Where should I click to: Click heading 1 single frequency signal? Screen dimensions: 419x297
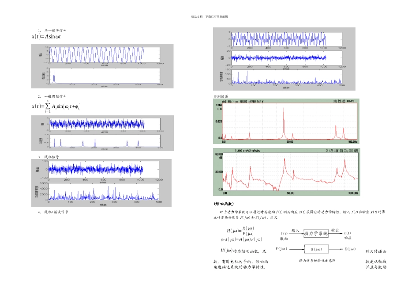coord(52,30)
